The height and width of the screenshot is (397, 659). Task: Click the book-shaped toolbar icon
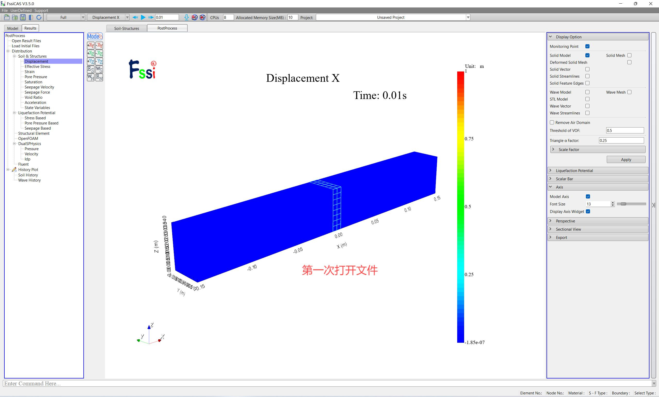[31, 17]
